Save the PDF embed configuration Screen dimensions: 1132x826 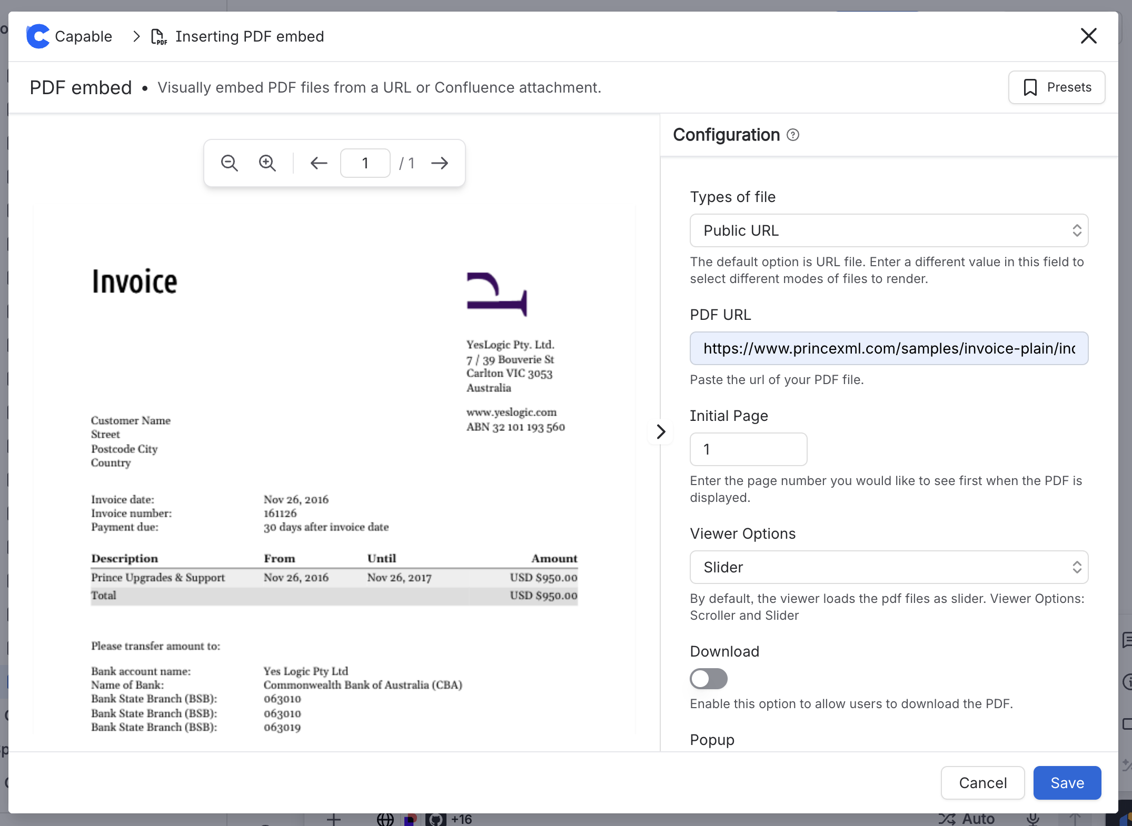coord(1067,783)
